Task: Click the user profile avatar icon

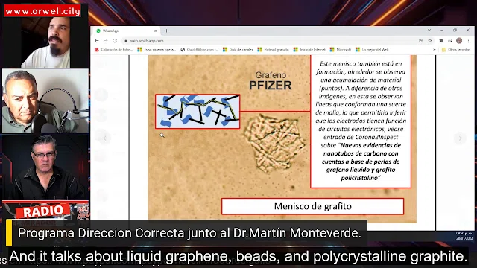Action: (x=459, y=41)
